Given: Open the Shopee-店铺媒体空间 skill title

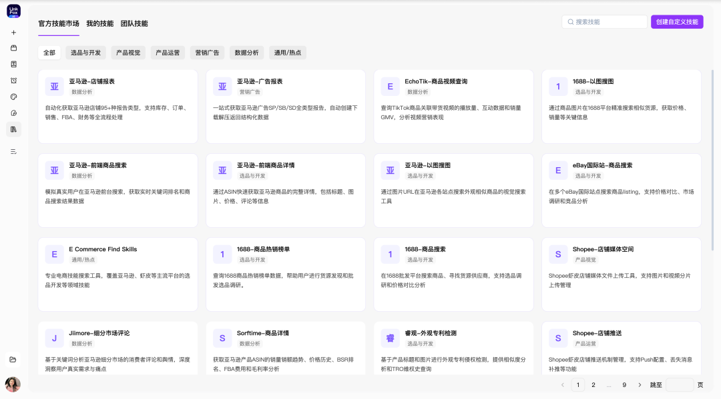Looking at the screenshot, I should click(x=603, y=249).
